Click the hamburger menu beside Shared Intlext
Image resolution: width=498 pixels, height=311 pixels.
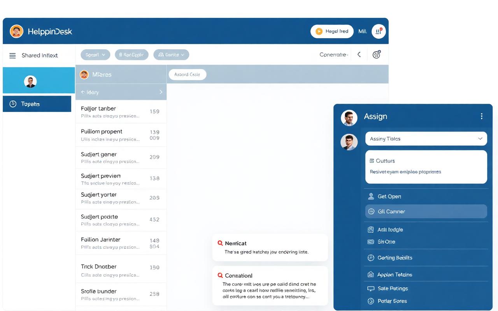pyautogui.click(x=12, y=55)
